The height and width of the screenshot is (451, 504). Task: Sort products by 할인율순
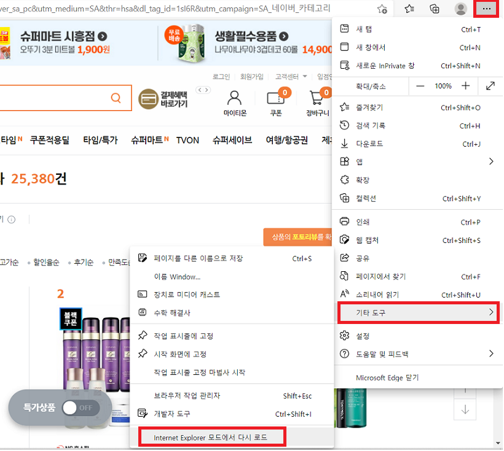coord(46,263)
